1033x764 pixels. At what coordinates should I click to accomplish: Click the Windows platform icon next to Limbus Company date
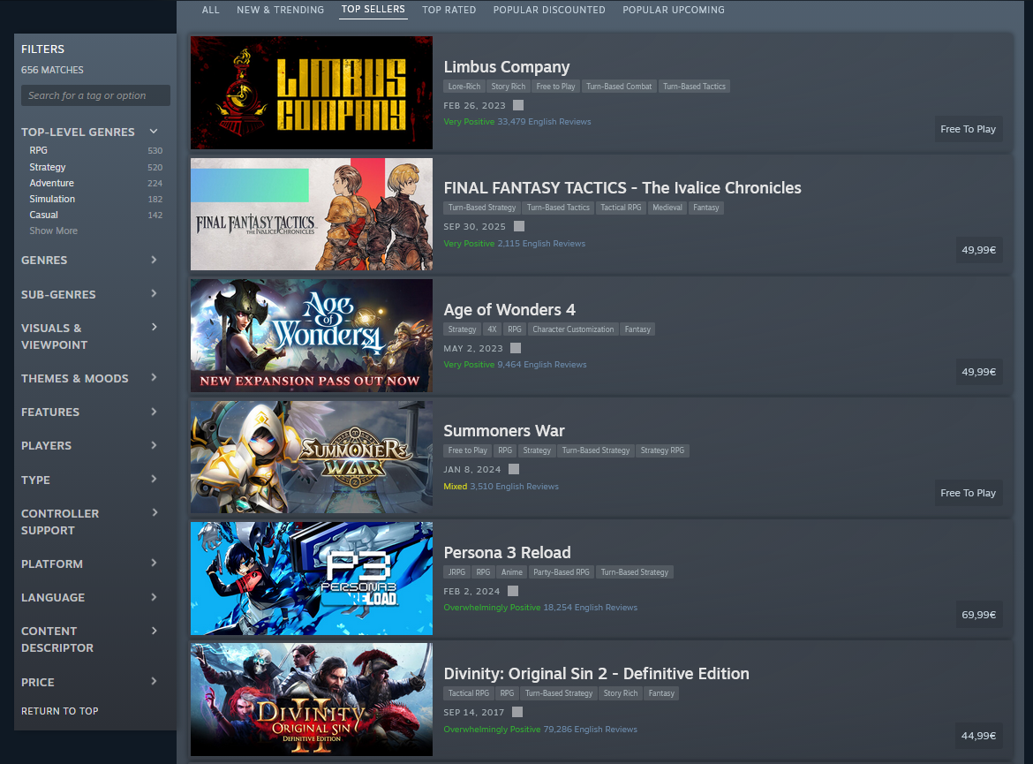[518, 105]
